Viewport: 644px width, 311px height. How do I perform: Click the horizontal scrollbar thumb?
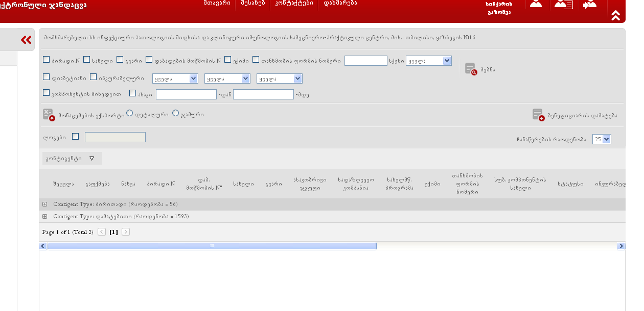click(x=212, y=246)
